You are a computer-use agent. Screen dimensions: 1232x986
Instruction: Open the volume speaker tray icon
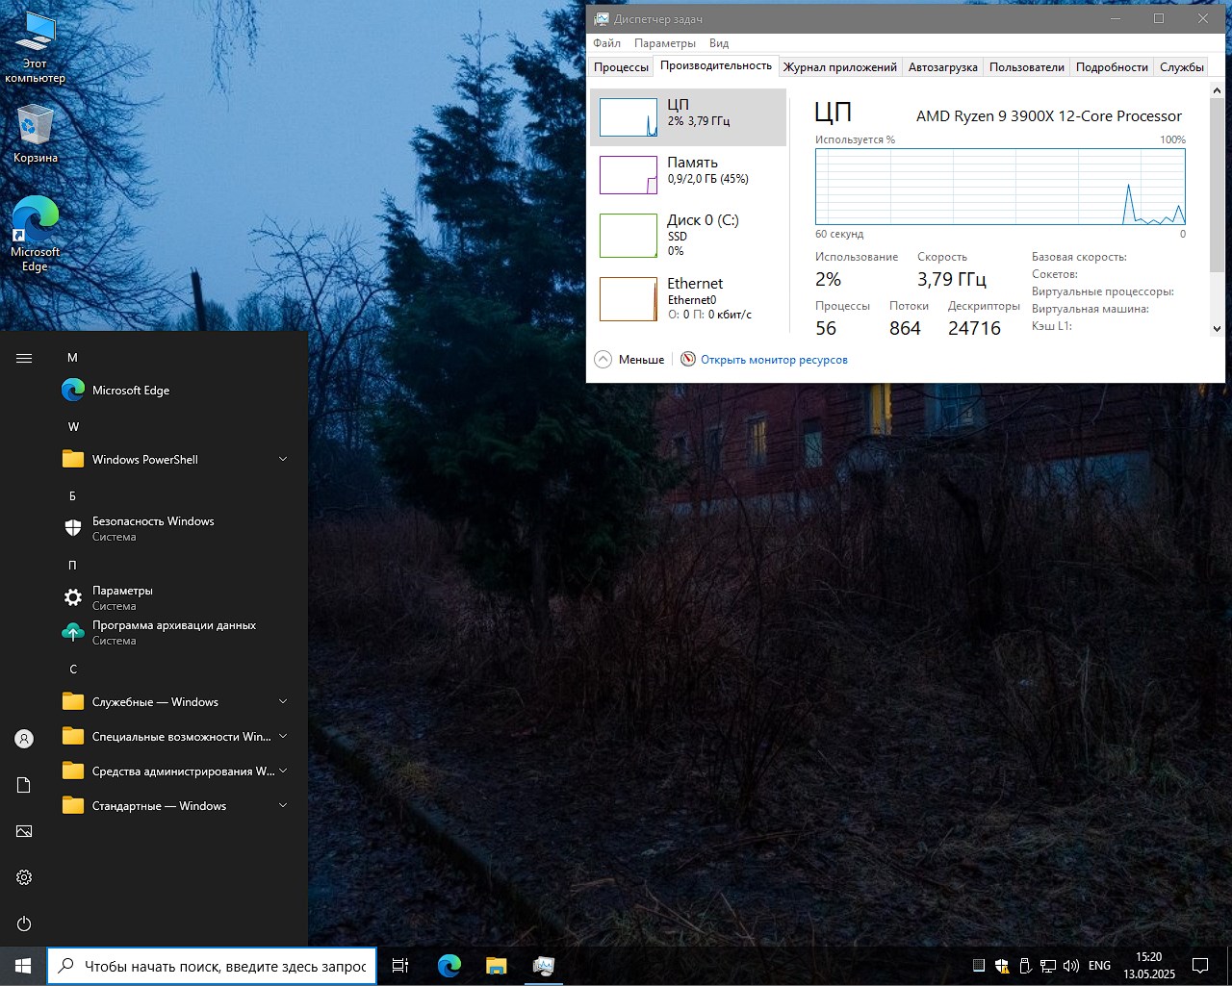tap(1071, 966)
